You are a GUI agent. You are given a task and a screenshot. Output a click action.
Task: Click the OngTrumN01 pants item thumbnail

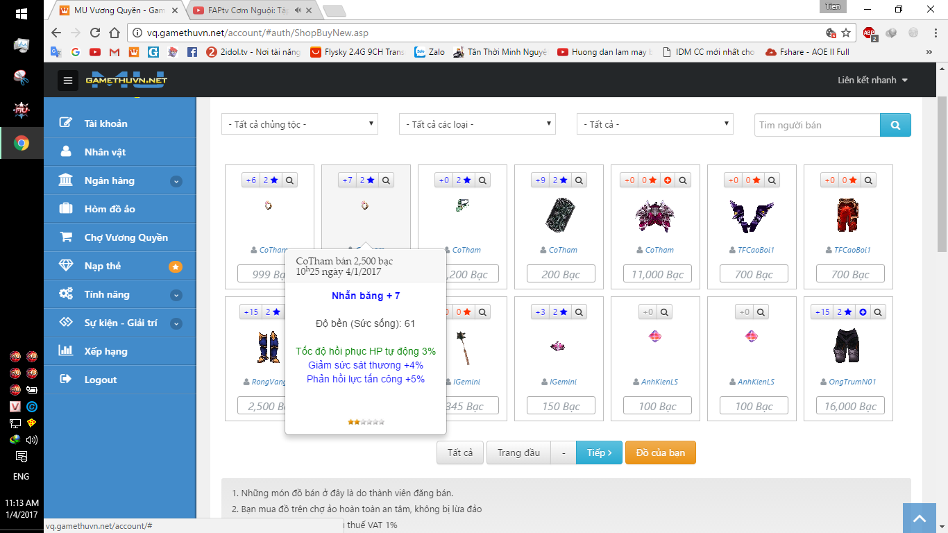(x=848, y=346)
